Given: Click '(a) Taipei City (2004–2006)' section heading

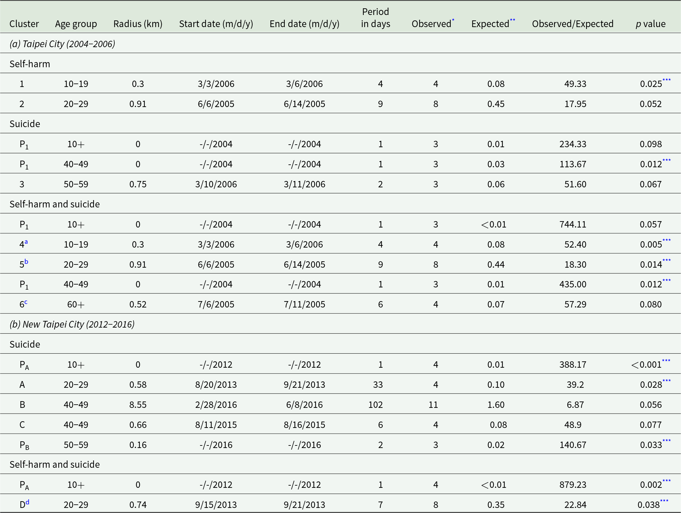Looking at the screenshot, I should pyautogui.click(x=62, y=44).
